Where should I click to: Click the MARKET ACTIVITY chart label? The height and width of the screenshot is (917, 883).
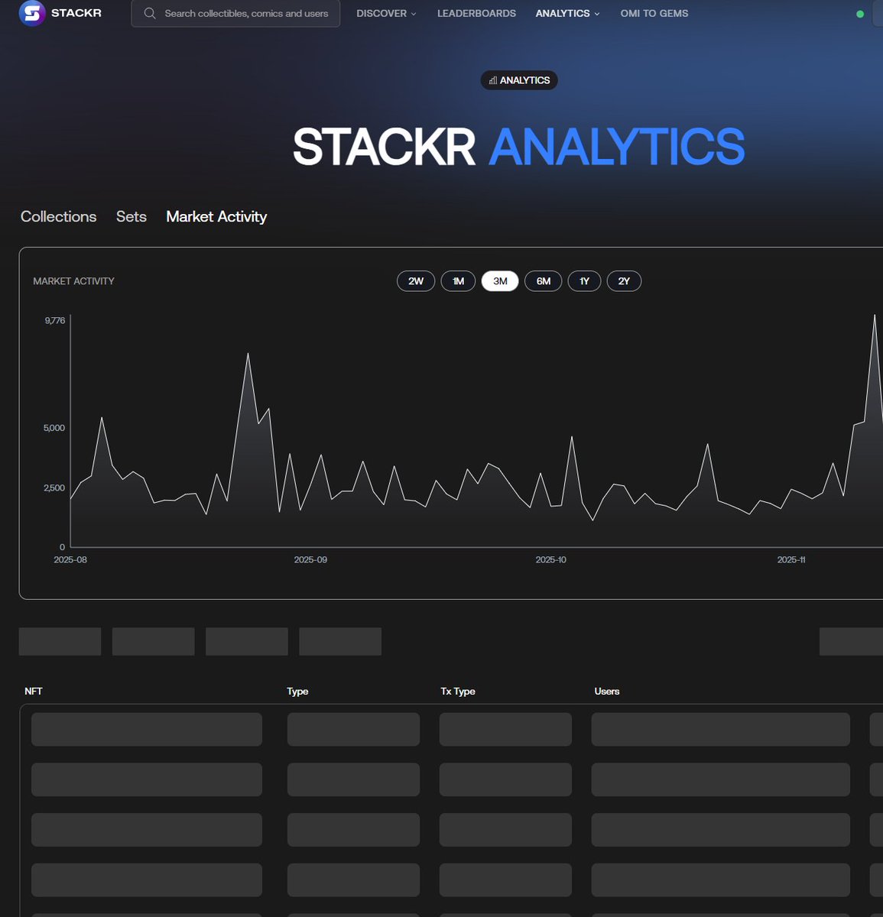pyautogui.click(x=73, y=281)
